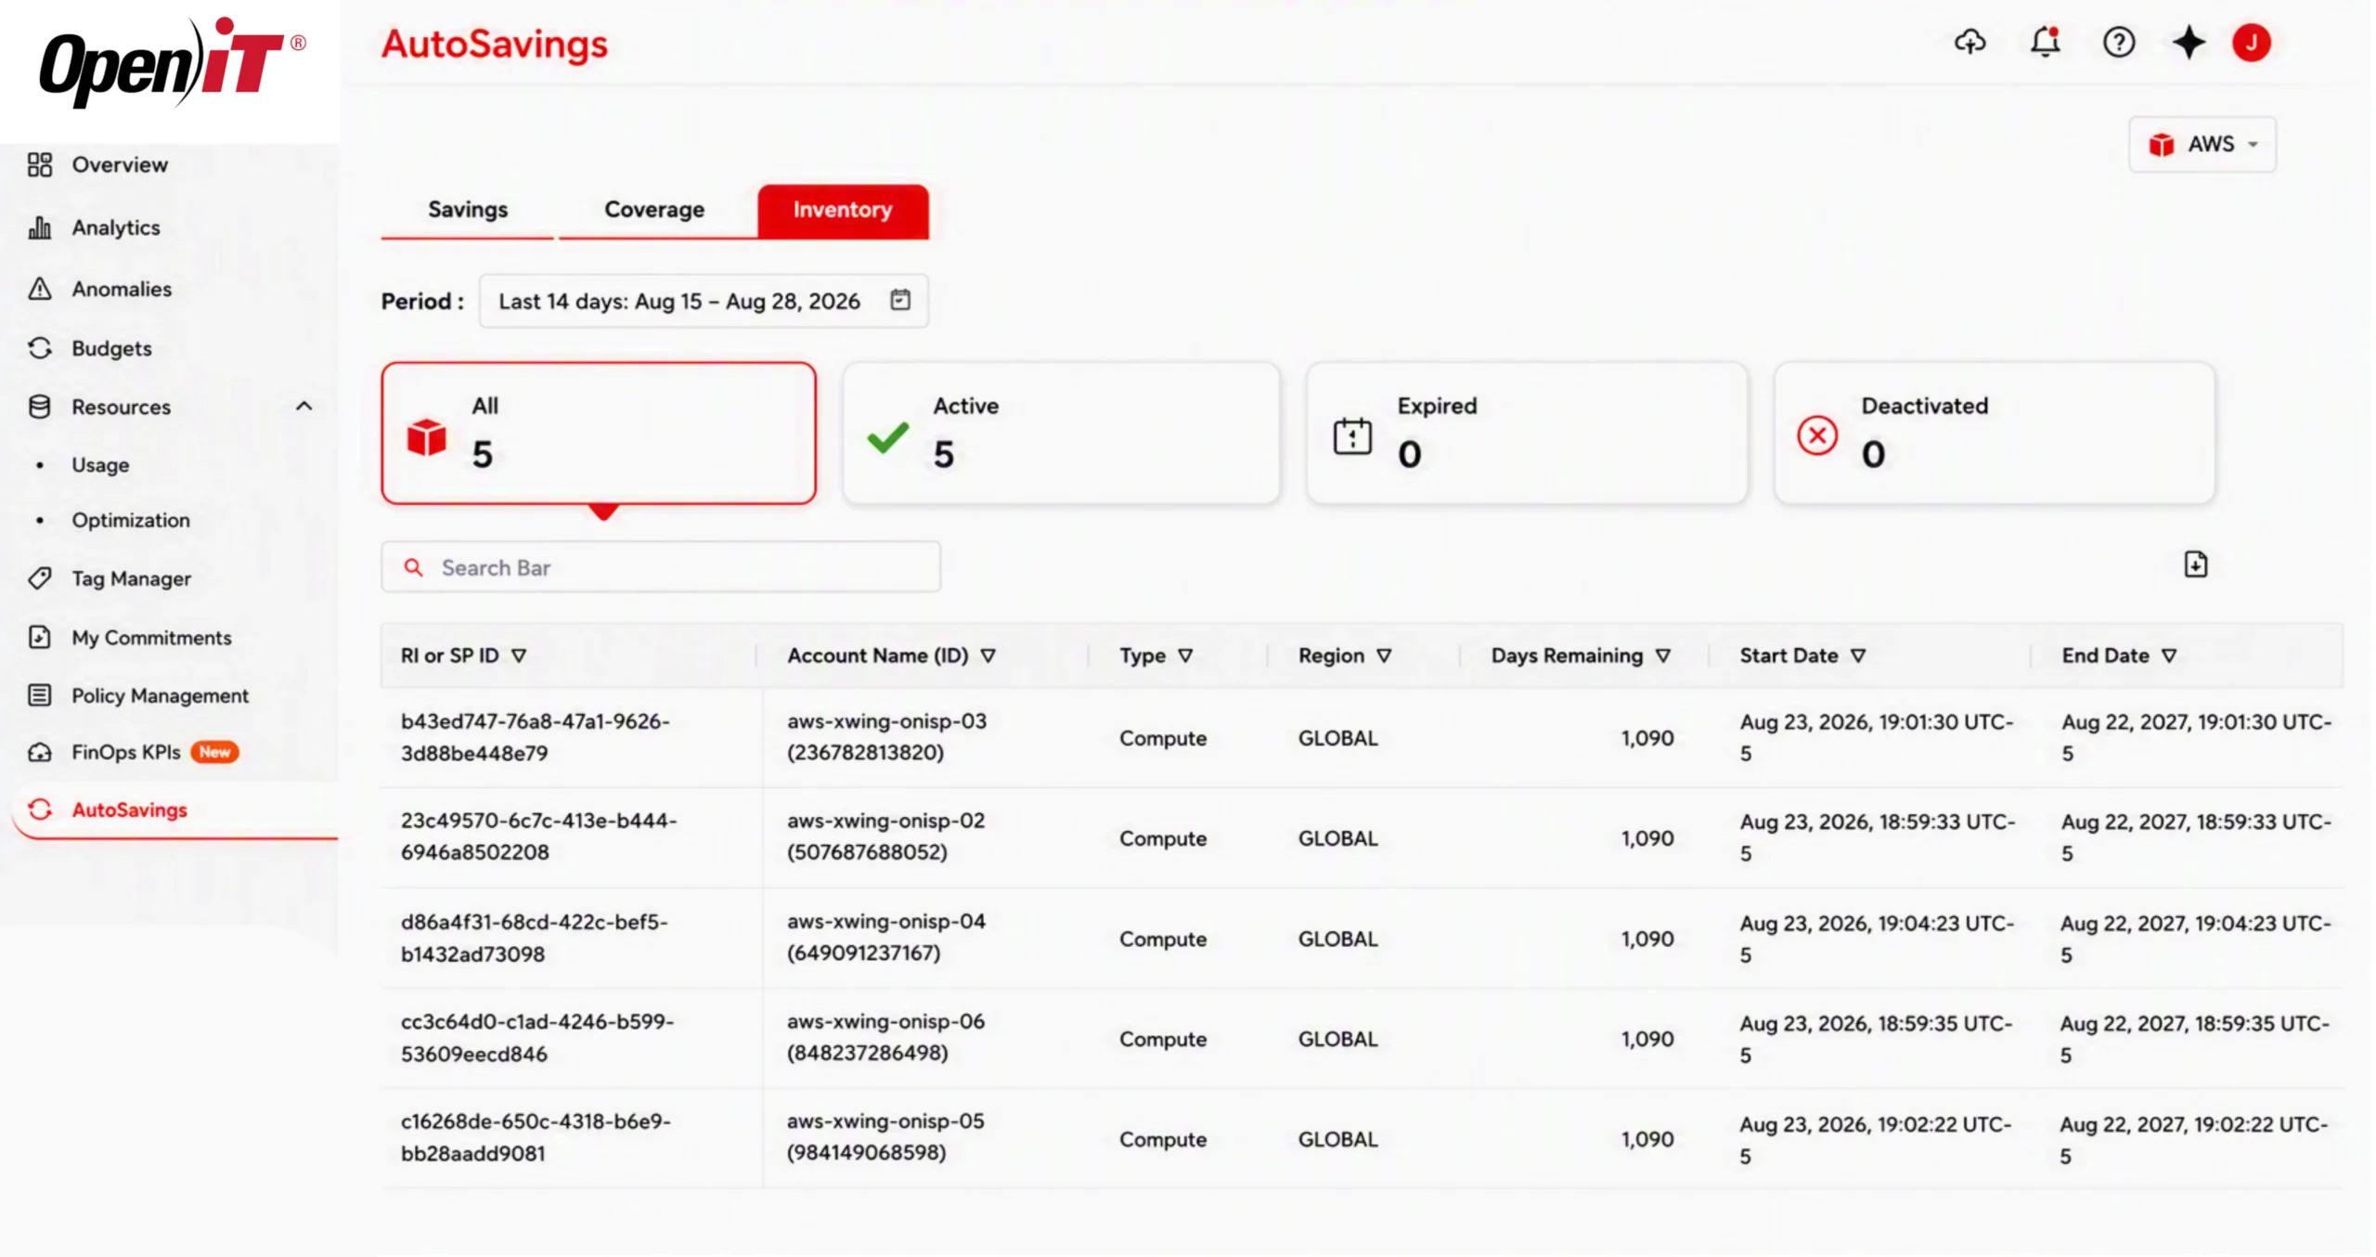
Task: Open the Type column filter
Action: pos(1185,655)
